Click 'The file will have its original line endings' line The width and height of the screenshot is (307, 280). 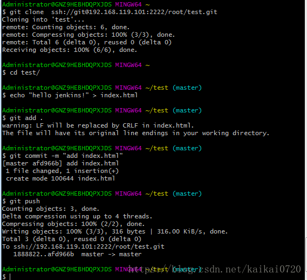point(135,133)
